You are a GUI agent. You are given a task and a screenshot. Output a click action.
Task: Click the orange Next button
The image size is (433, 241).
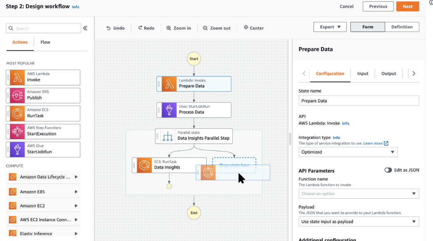click(408, 6)
